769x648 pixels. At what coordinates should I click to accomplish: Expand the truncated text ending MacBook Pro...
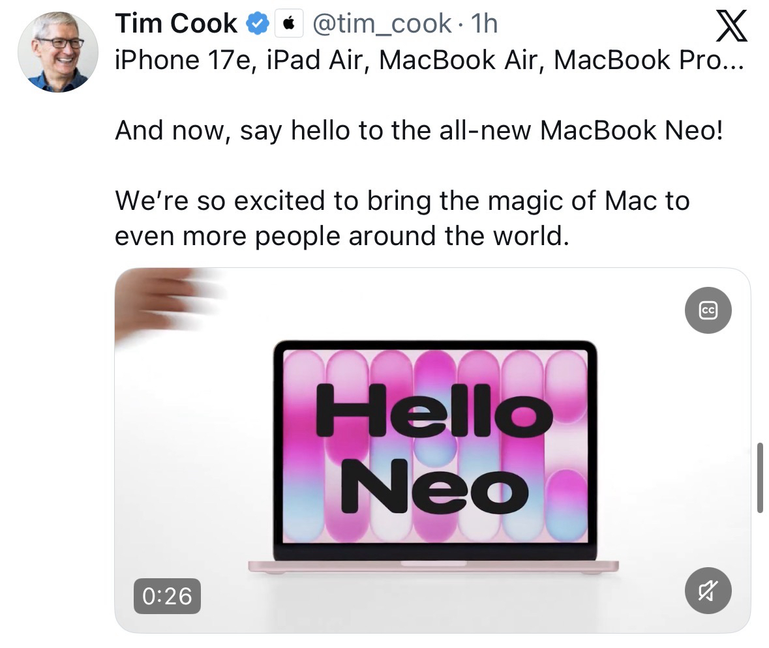coord(429,60)
